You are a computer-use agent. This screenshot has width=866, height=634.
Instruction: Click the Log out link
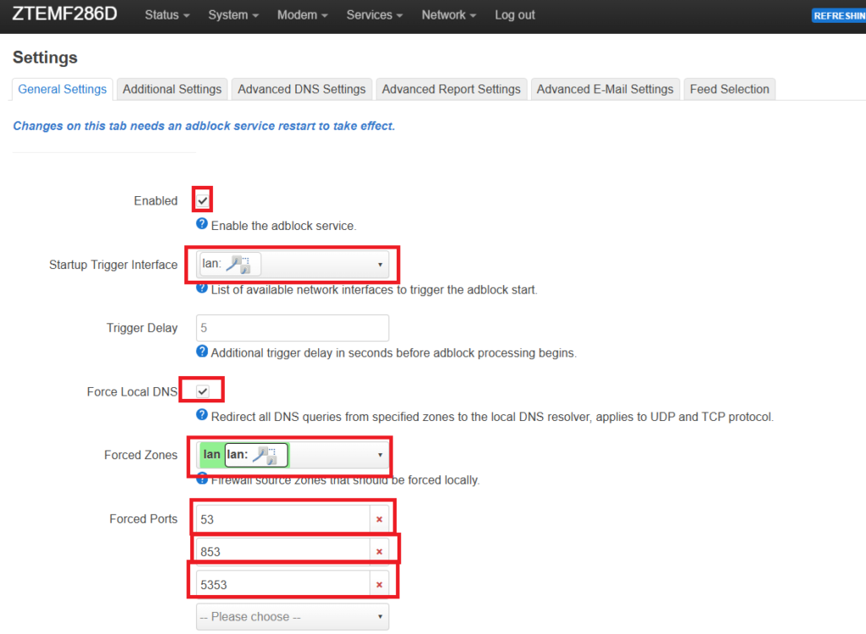point(515,15)
